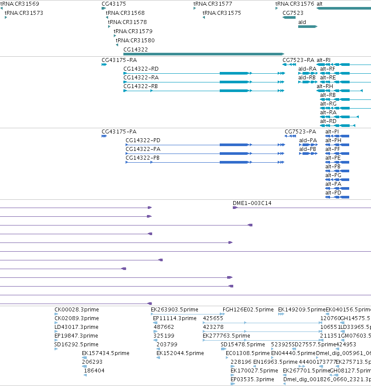Image resolution: width=371 pixels, height=386 pixels.
Task: Click the alt-PE protein label
Action: point(333,158)
